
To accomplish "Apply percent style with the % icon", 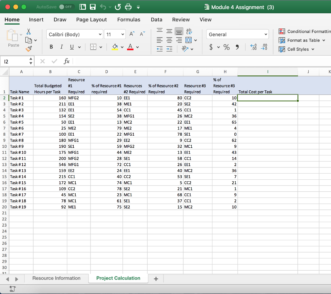I will (x=227, y=47).
